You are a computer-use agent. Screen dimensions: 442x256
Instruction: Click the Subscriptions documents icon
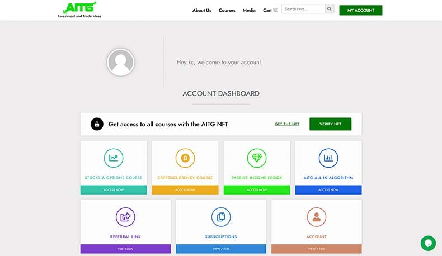point(221,217)
